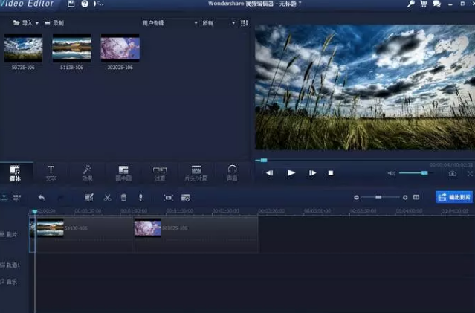The width and height of the screenshot is (475, 313).
Task: Expand the import dropdown arrow
Action: click(x=37, y=23)
